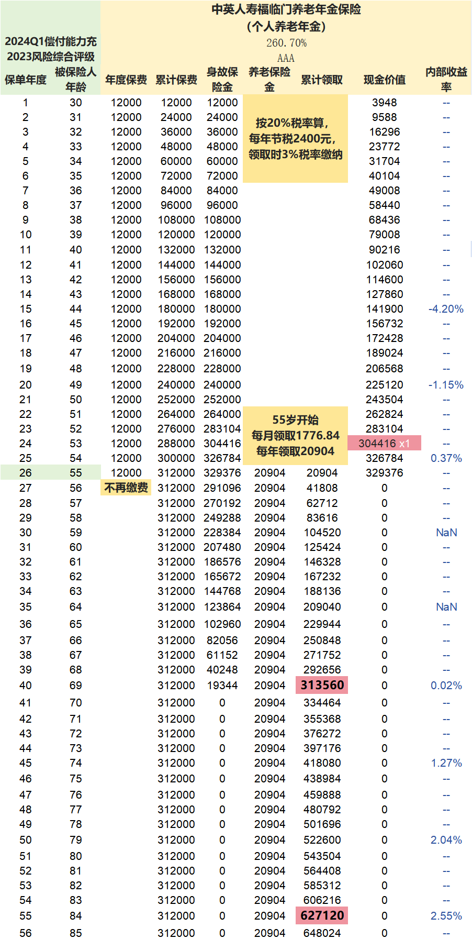Select cumulative payout 41808

coord(322,488)
